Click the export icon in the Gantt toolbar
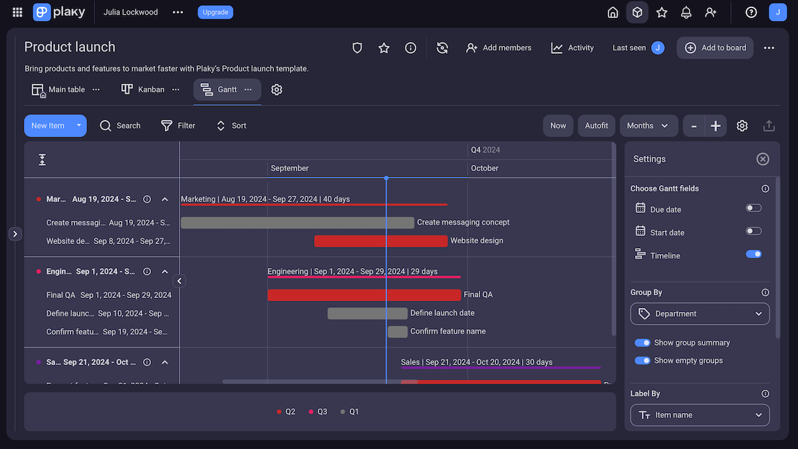The image size is (798, 449). click(769, 125)
